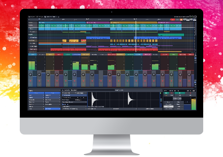
Task: Open the Tracks menu in the Menu panel
Action: pyautogui.click(x=52, y=102)
